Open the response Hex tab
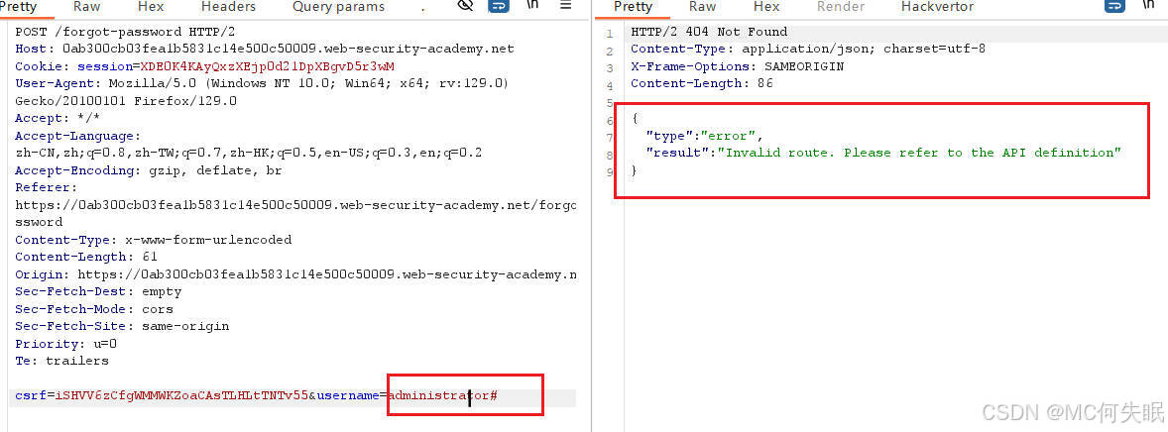This screenshot has height=432, width=1168. (765, 7)
